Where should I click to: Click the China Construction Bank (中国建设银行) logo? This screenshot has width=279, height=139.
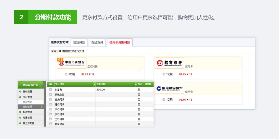(x=169, y=88)
